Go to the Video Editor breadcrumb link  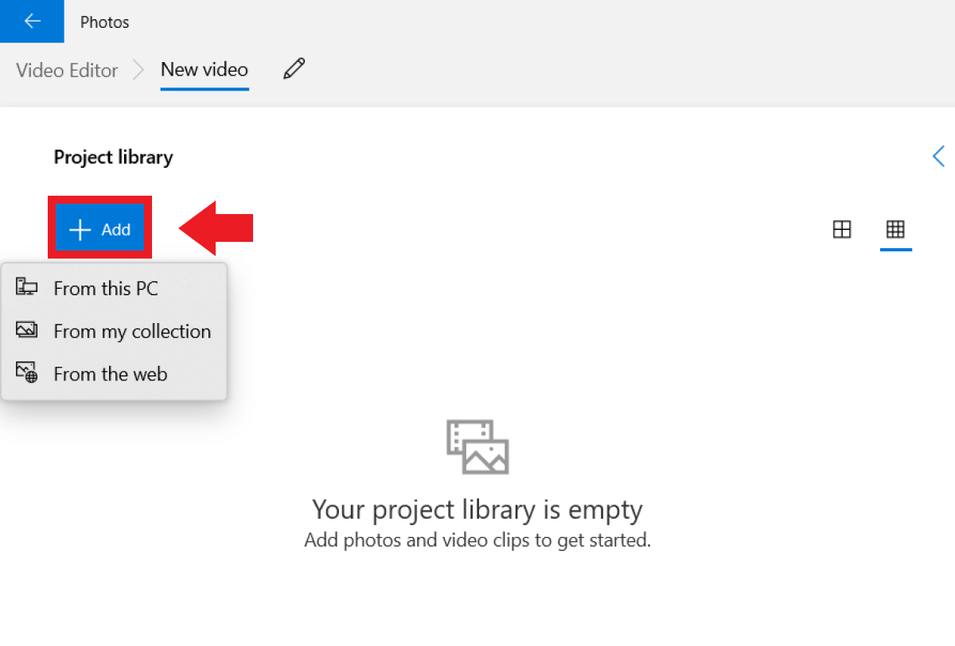tap(67, 70)
